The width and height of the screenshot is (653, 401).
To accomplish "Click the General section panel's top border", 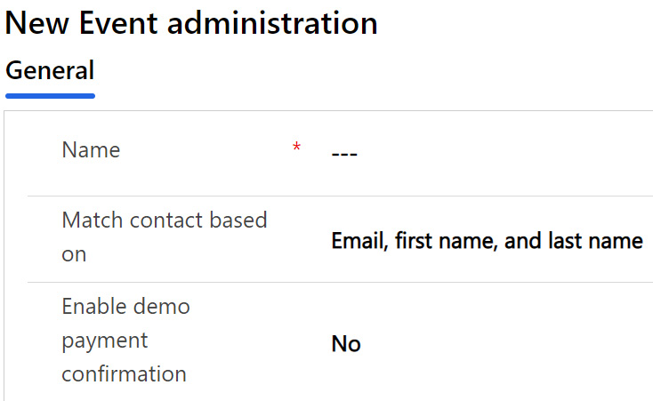I will (x=328, y=111).
